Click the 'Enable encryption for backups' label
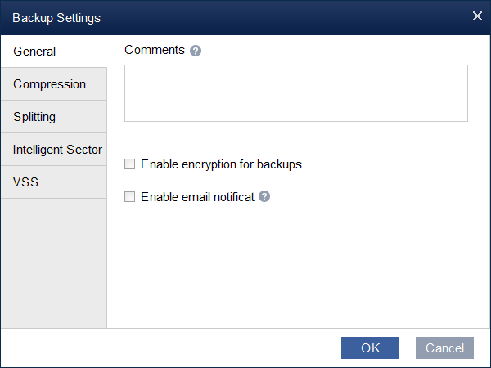 click(x=221, y=164)
